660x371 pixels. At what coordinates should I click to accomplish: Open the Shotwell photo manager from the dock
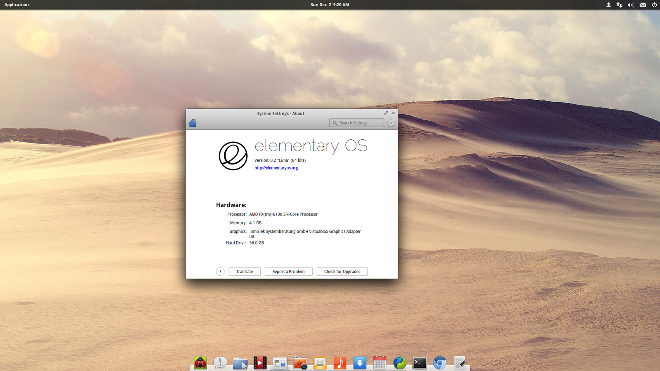pyautogui.click(x=300, y=363)
